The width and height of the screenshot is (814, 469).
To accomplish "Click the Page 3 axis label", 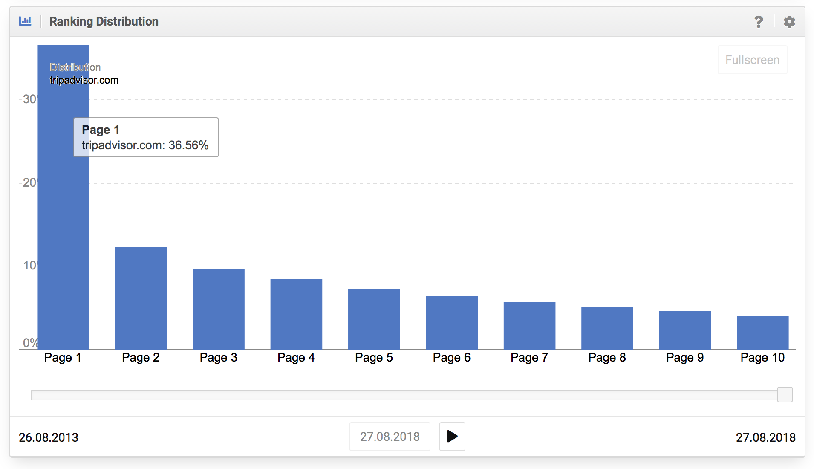I will click(x=219, y=357).
